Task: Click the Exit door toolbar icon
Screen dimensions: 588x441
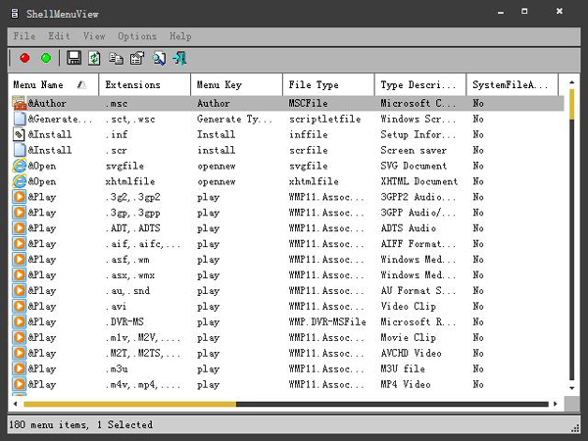Action: 179,59
